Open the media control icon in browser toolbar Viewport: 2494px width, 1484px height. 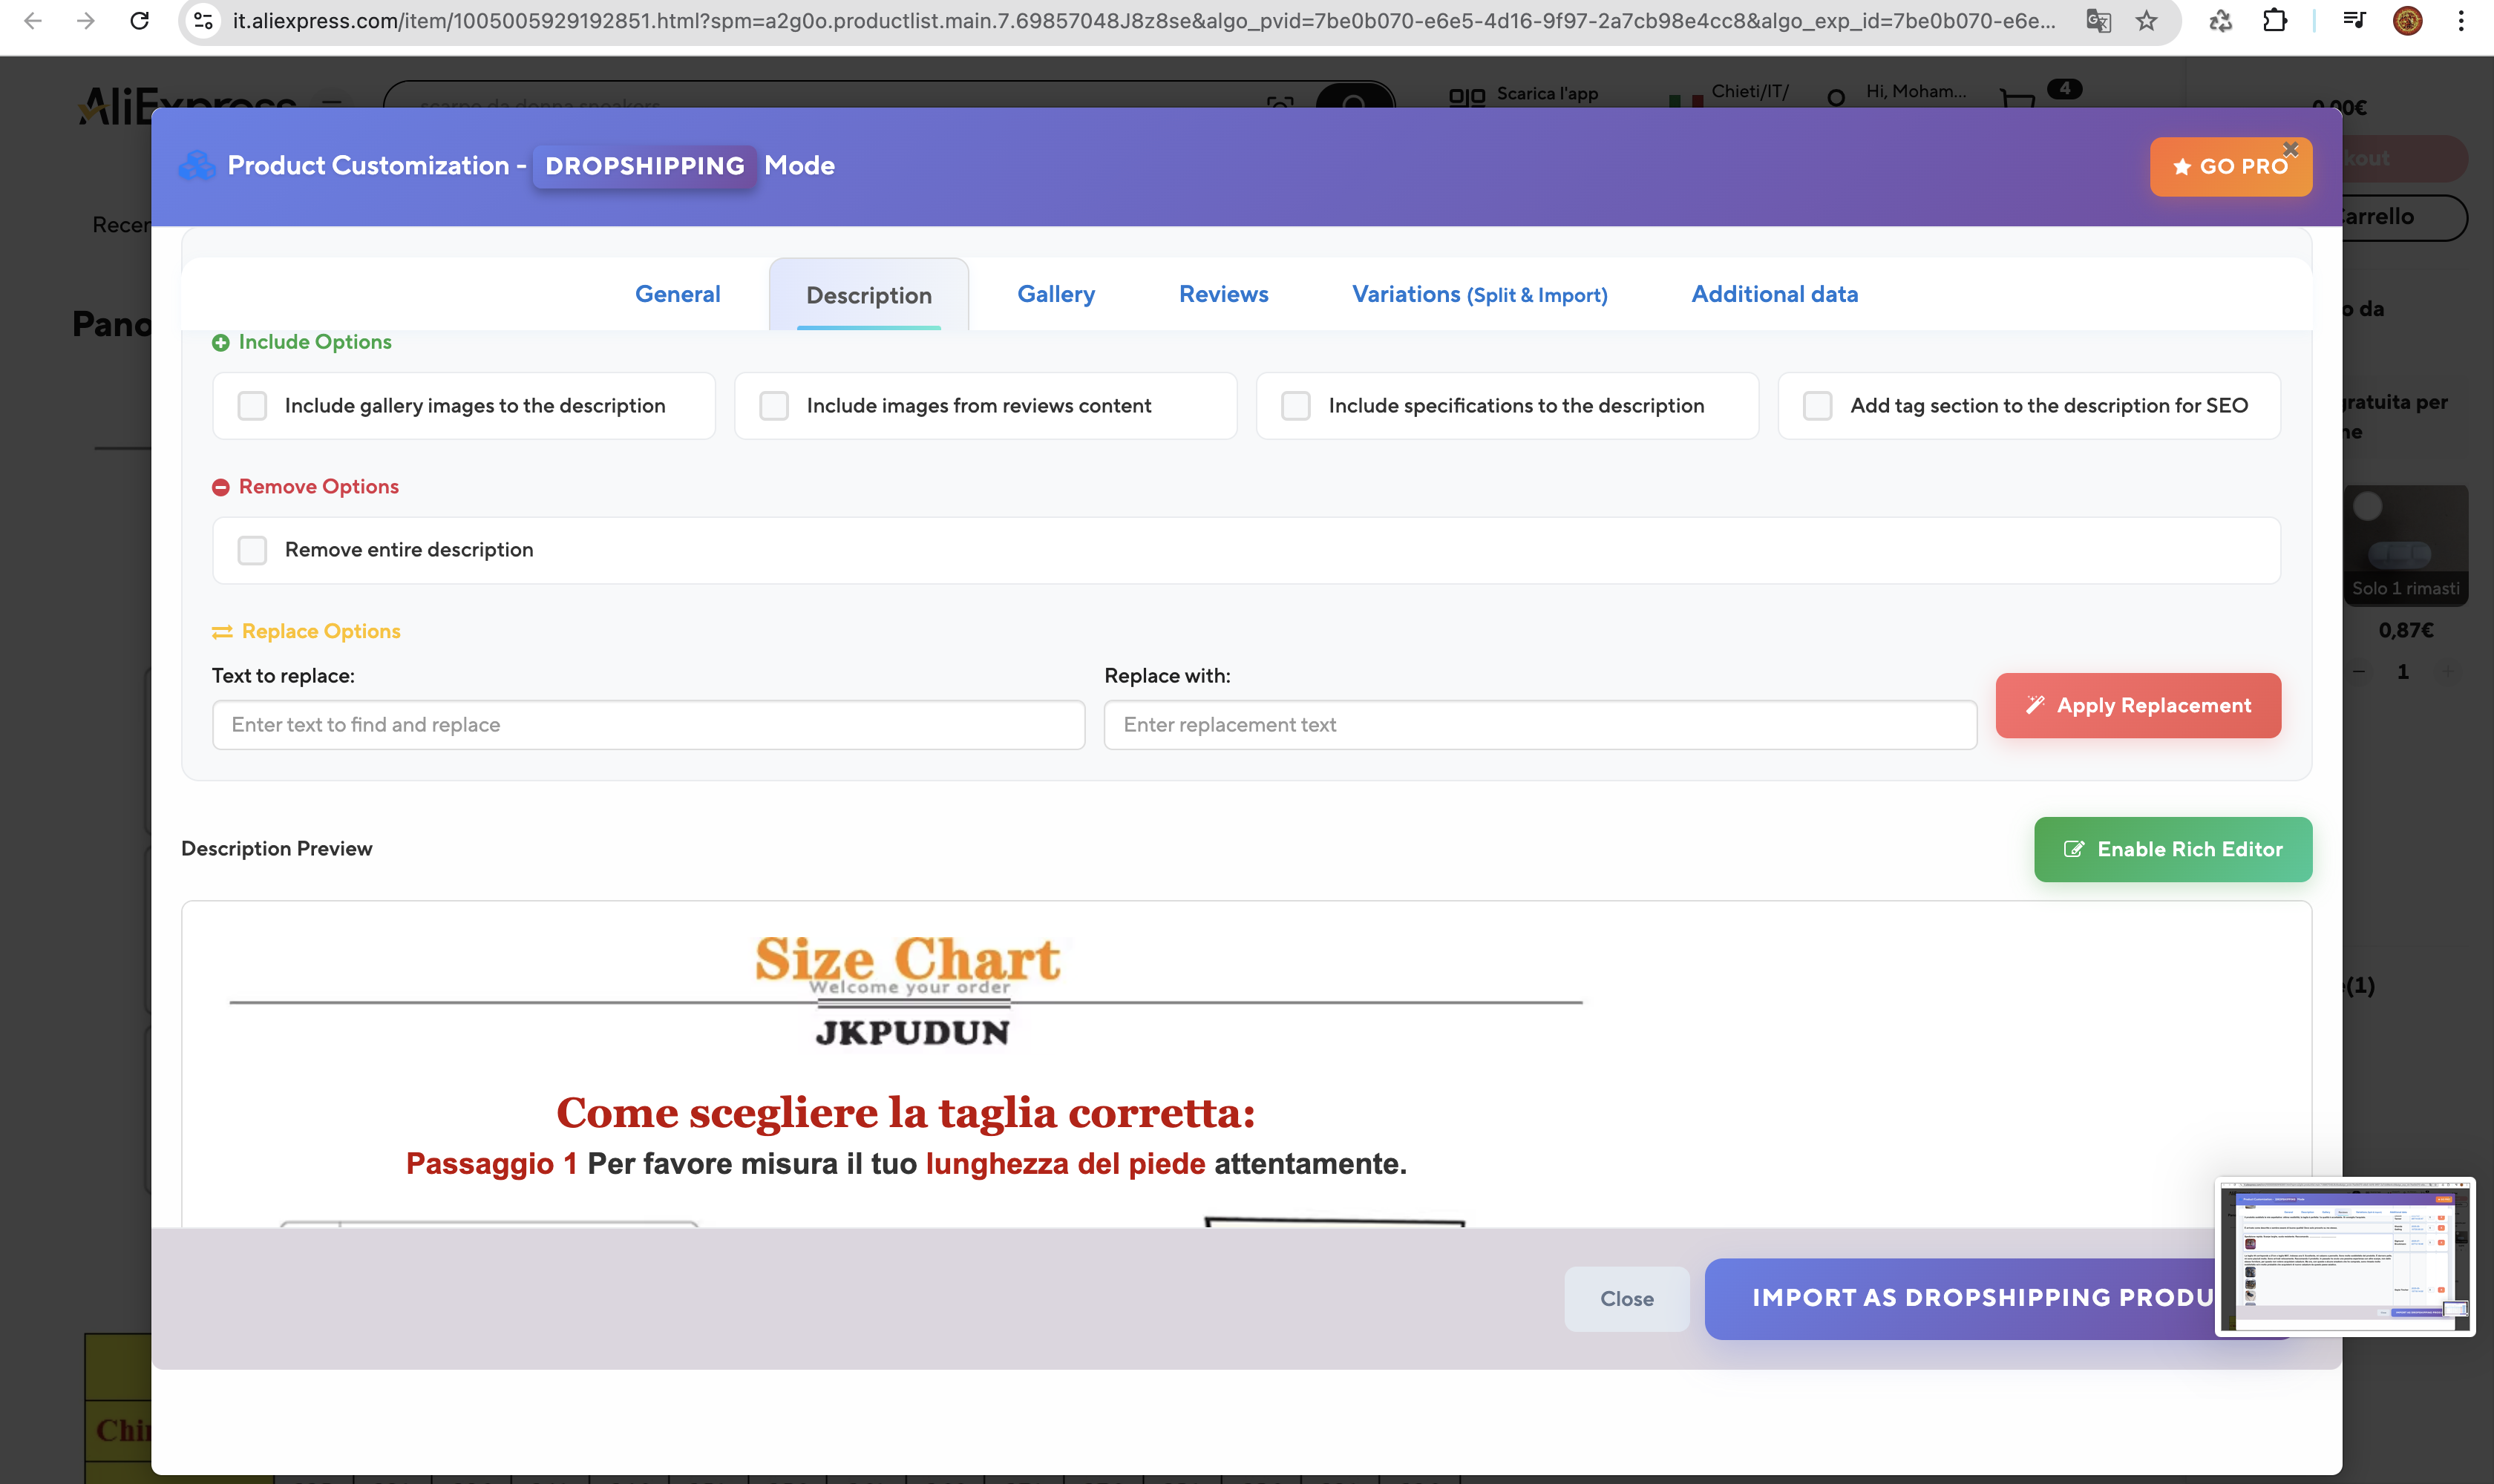click(x=2354, y=20)
